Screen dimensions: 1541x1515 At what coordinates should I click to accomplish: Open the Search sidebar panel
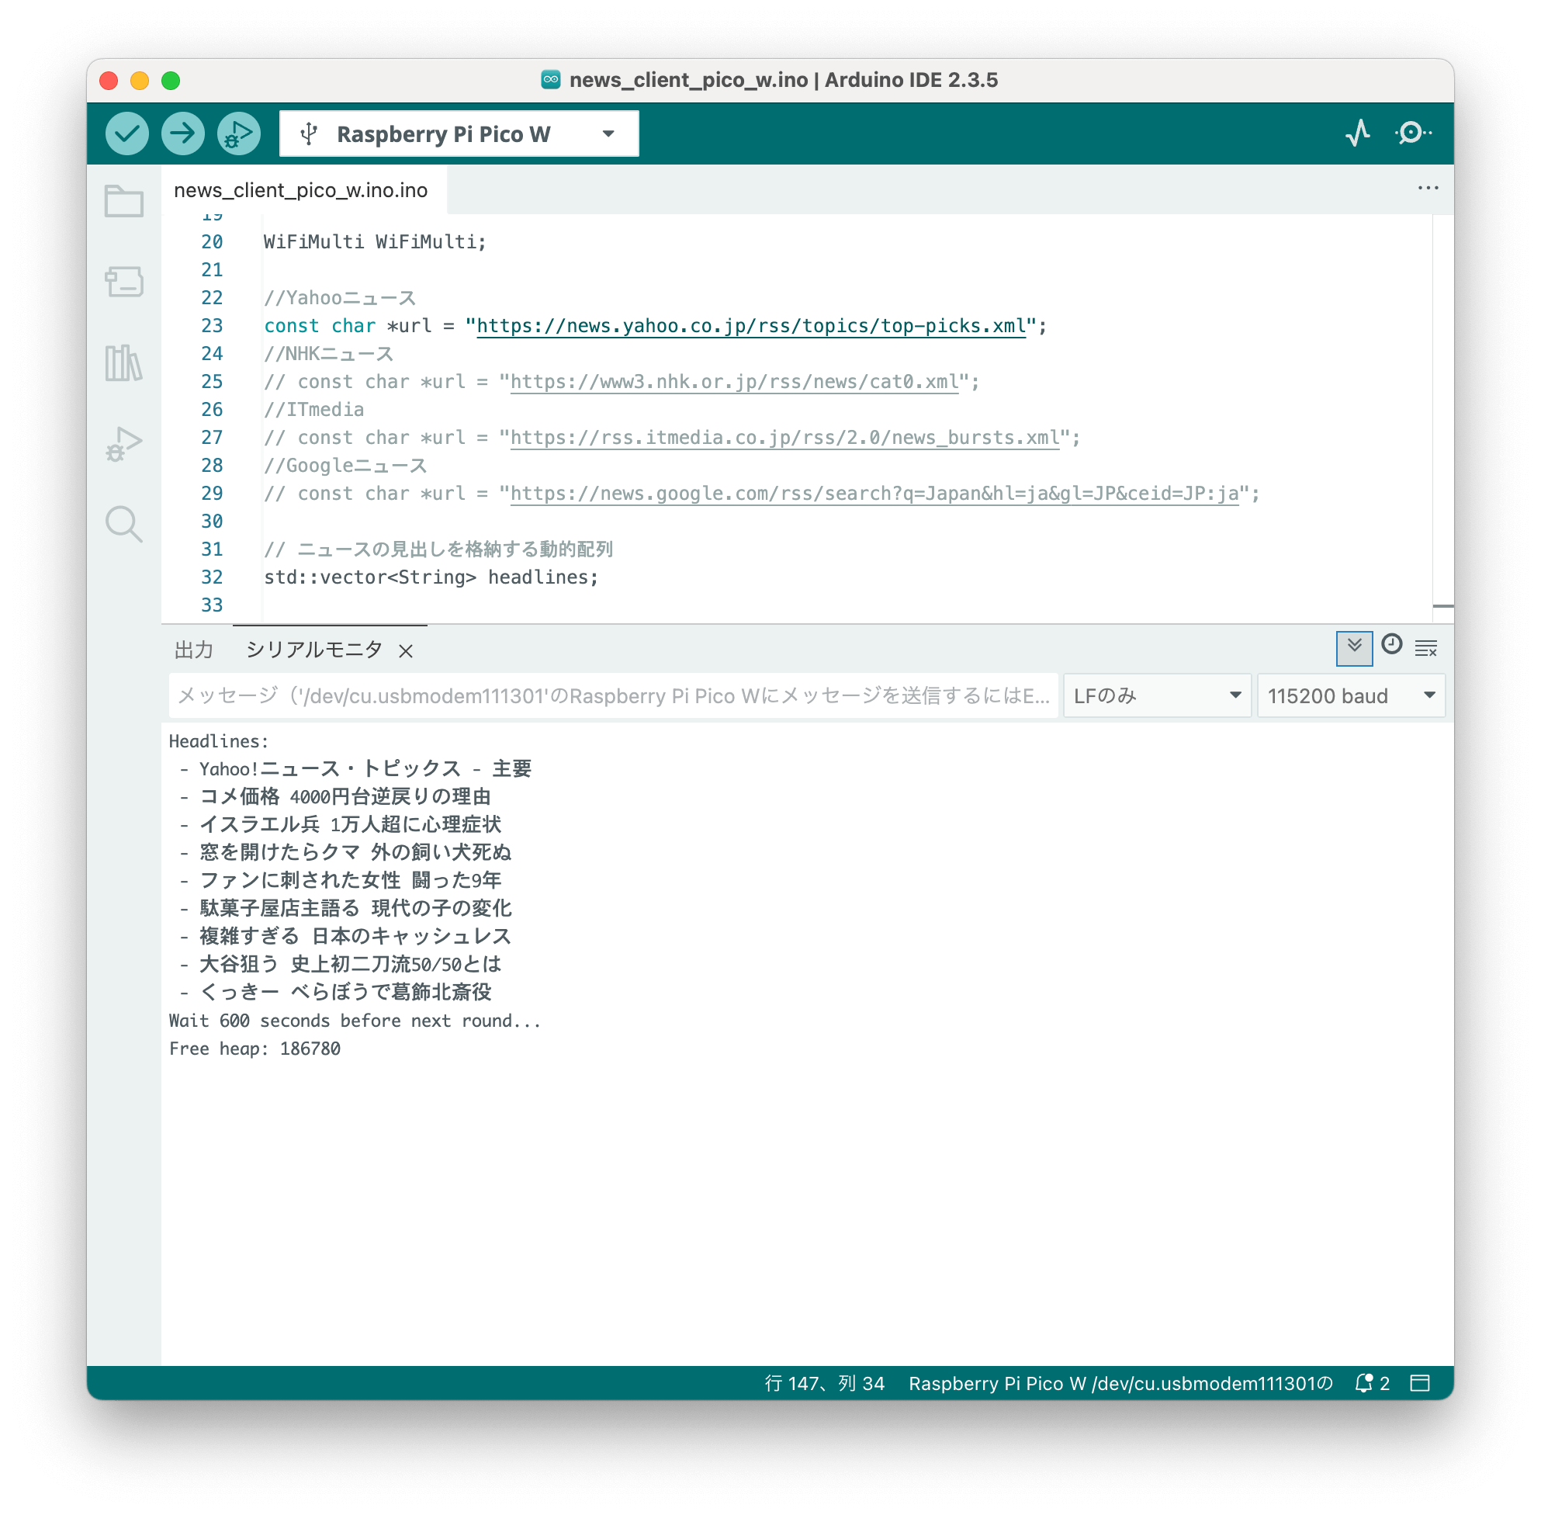point(124,525)
